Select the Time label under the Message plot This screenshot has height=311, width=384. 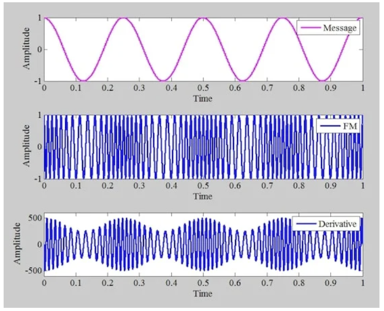[203, 99]
